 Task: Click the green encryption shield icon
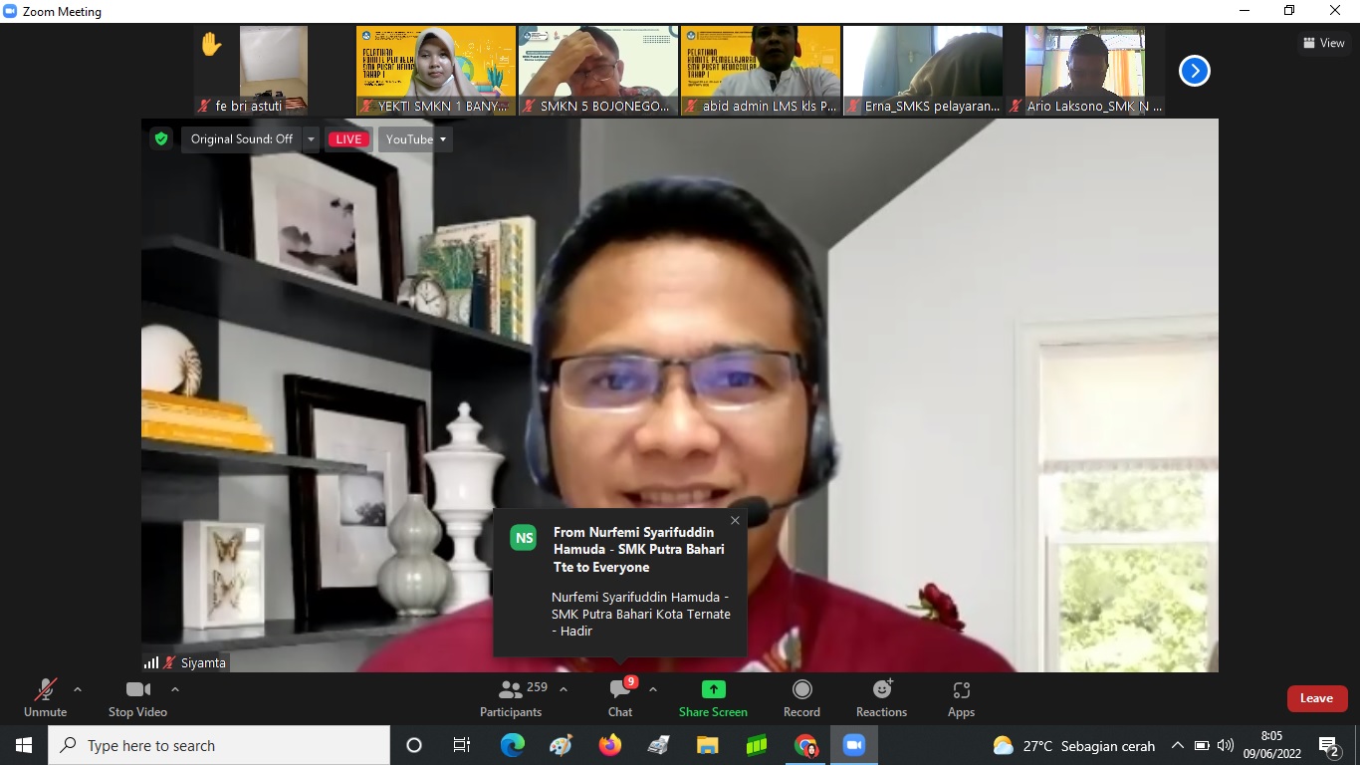tap(161, 139)
